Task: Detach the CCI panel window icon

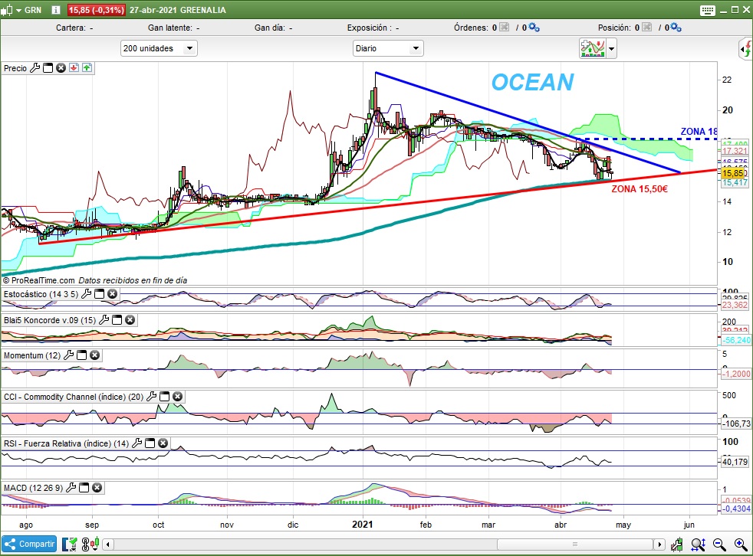Action: pyautogui.click(x=165, y=397)
